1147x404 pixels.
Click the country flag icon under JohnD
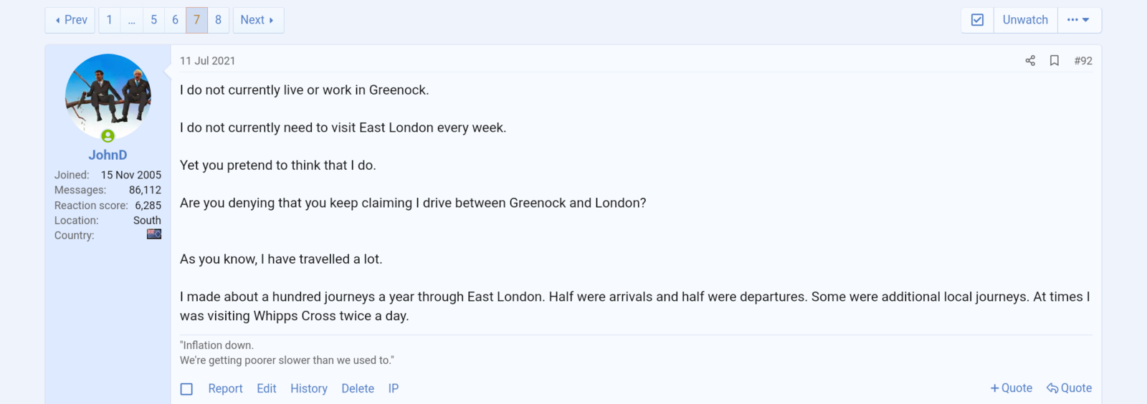click(x=154, y=234)
